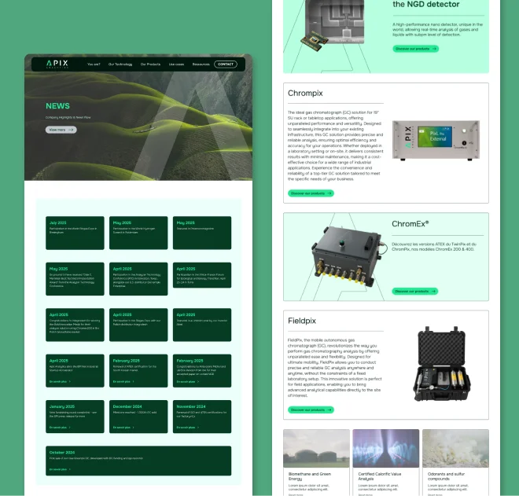Open the July 2025 news card
The width and height of the screenshot is (519, 496).
[75, 233]
